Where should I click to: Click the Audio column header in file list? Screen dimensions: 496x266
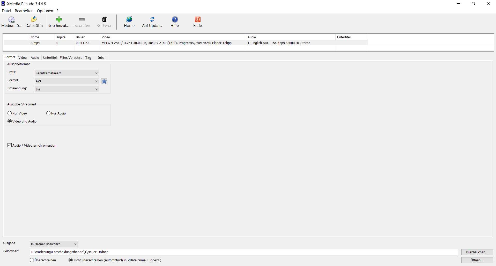click(291, 37)
